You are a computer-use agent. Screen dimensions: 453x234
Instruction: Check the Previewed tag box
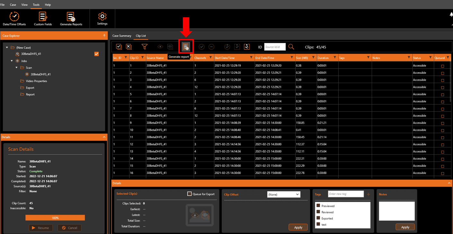(318, 206)
